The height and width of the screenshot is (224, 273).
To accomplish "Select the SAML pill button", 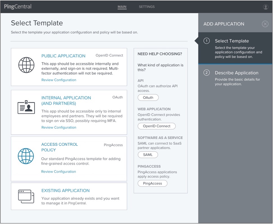I will pyautogui.click(x=148, y=155).
